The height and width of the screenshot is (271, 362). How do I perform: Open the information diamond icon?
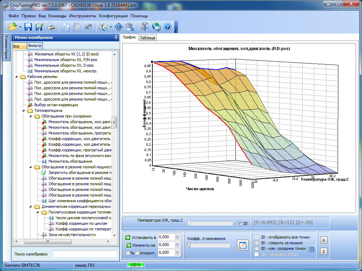coord(119,27)
